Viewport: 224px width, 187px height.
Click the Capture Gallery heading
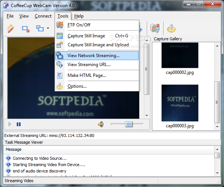(x=168, y=39)
